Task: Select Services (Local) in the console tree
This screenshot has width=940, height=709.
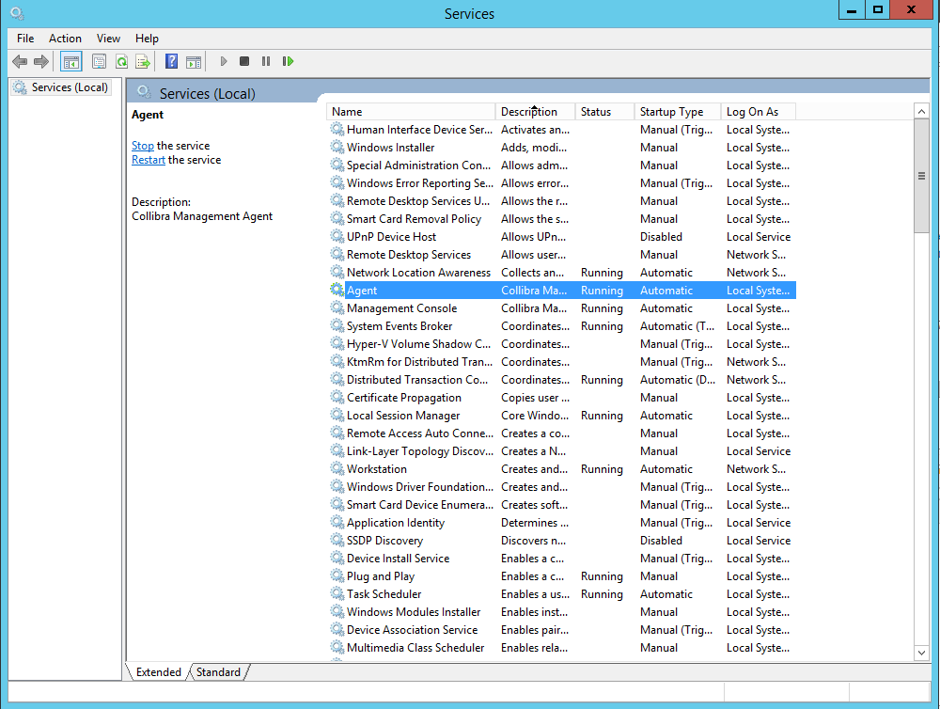Action: 70,87
